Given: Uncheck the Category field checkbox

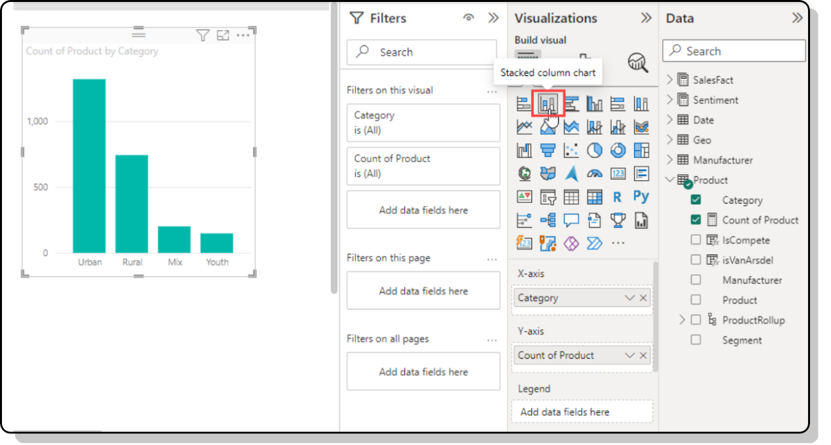Looking at the screenshot, I should pos(696,200).
